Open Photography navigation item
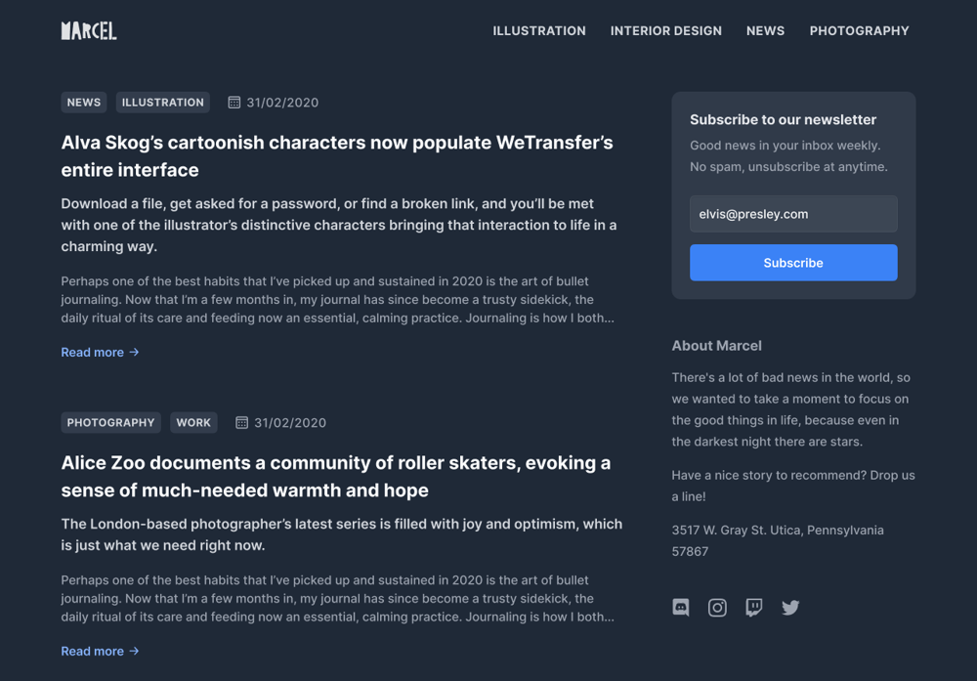 (859, 30)
